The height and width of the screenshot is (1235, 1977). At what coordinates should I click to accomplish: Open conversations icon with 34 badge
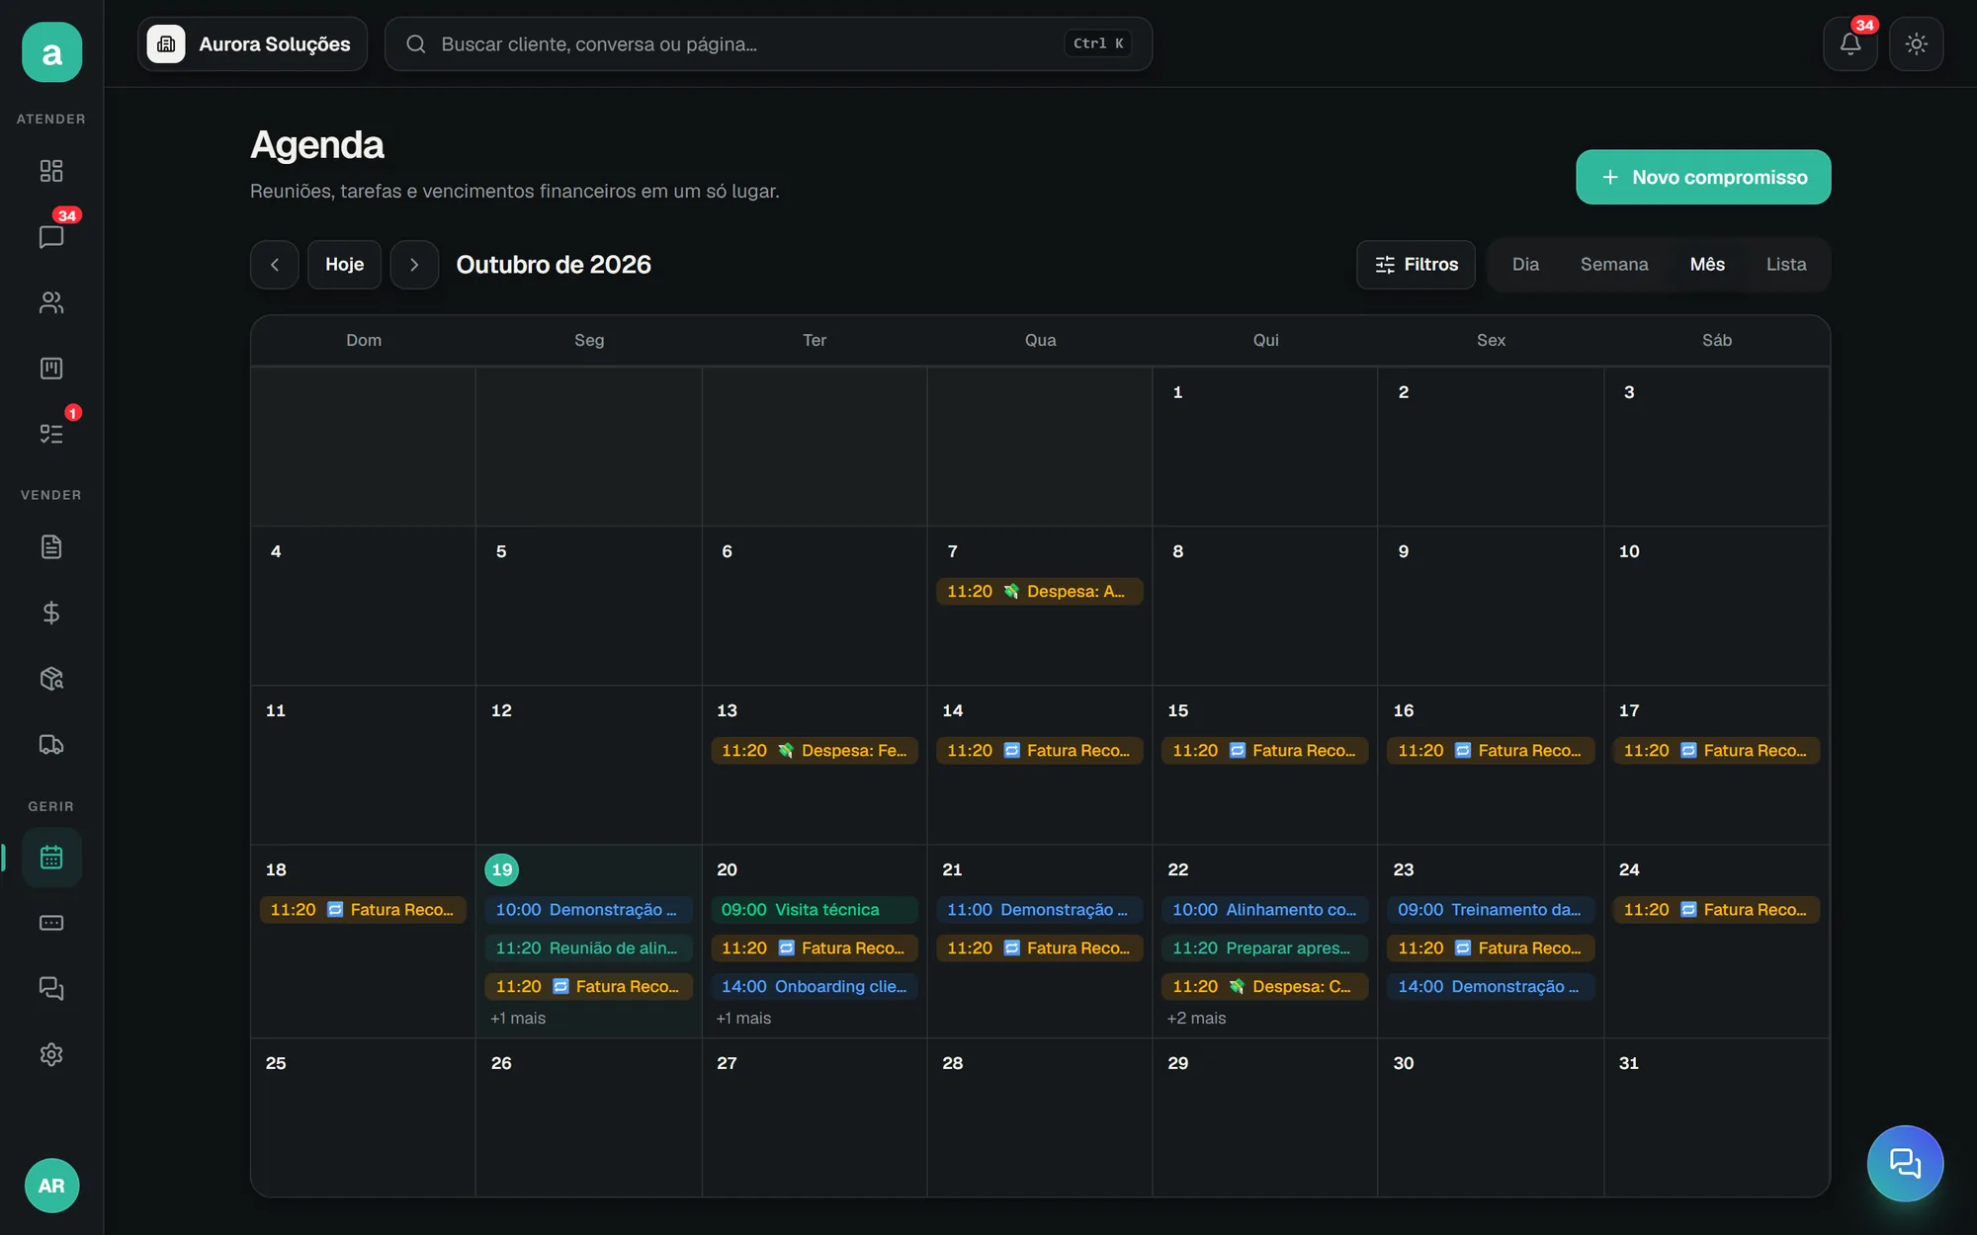(x=51, y=237)
